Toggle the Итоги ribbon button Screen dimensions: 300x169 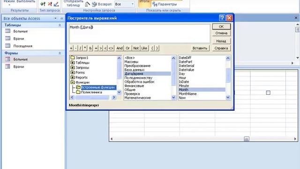(x=144, y=3)
